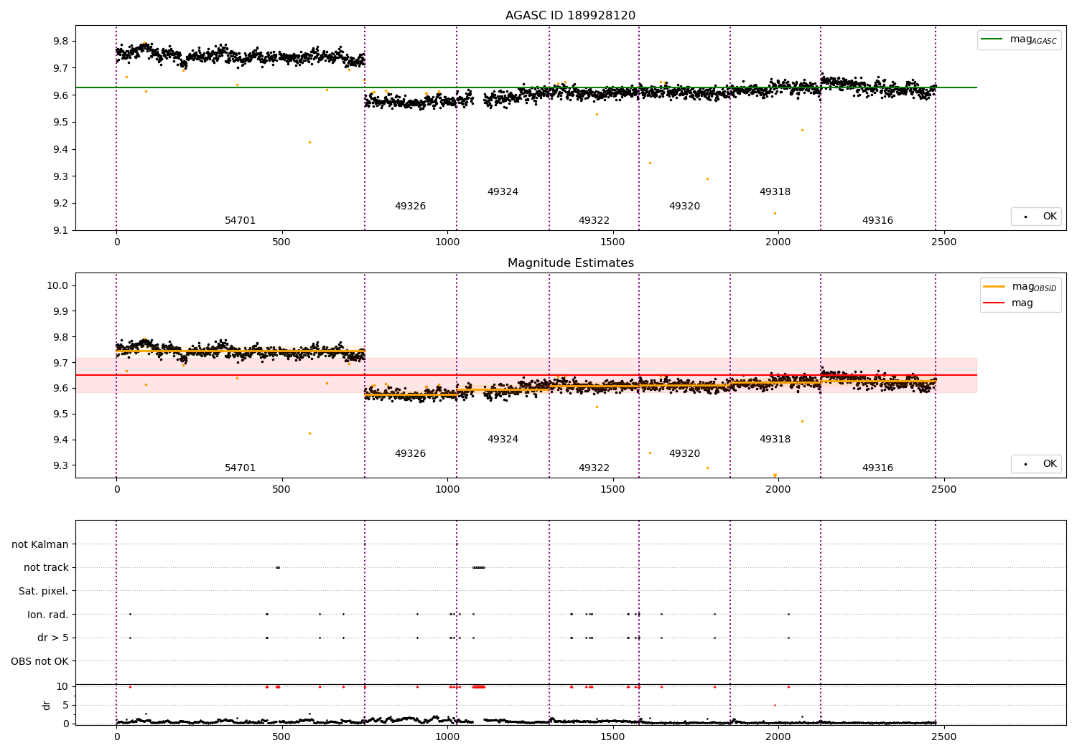Click the 2500 x-tick below the dr panel
The image size is (1077, 753).
(943, 737)
